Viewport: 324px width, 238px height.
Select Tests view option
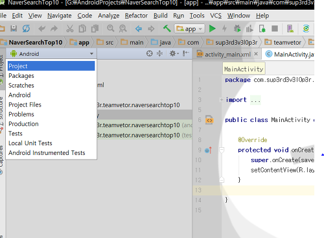pos(51,134)
